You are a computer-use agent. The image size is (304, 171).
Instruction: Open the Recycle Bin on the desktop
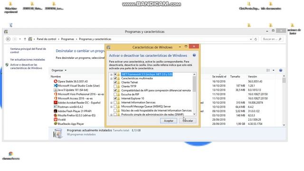[x=11, y=25]
